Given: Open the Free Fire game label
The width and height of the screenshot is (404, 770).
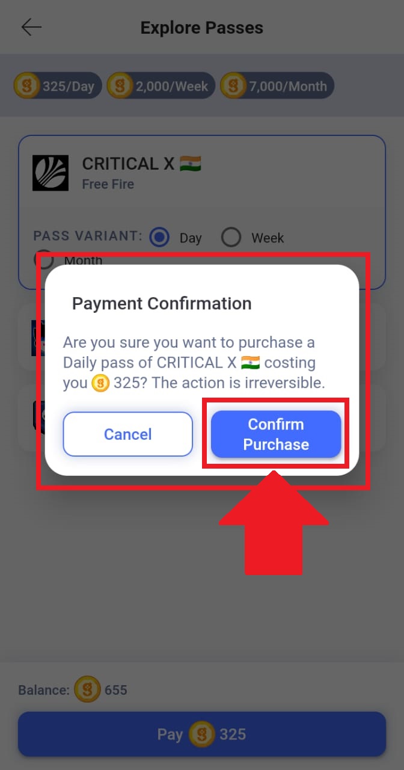Looking at the screenshot, I should [x=108, y=184].
